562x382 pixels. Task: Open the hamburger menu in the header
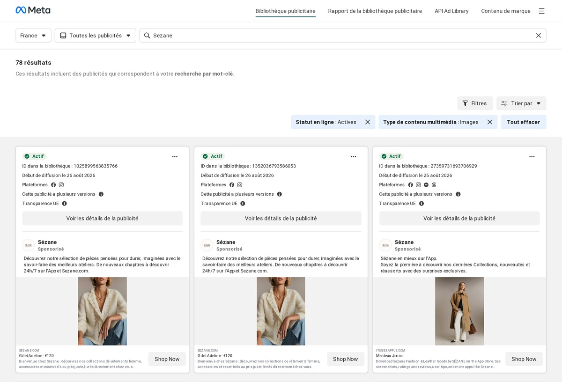pos(541,11)
